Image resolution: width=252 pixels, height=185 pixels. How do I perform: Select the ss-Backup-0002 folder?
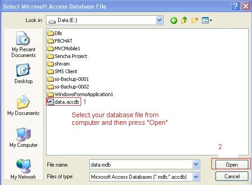click(x=68, y=87)
